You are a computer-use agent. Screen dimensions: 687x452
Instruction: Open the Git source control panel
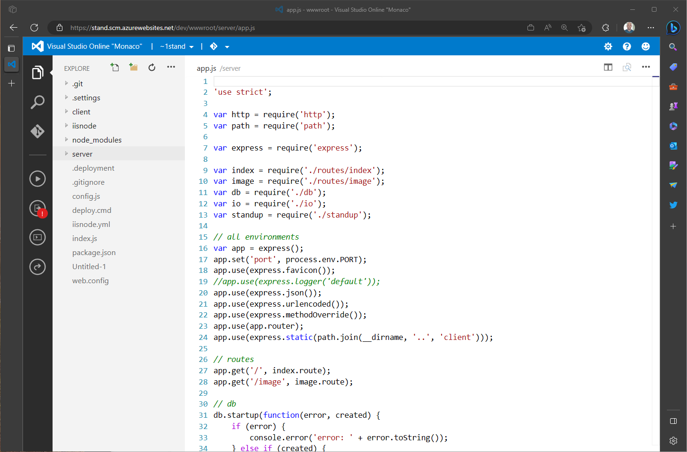point(38,131)
